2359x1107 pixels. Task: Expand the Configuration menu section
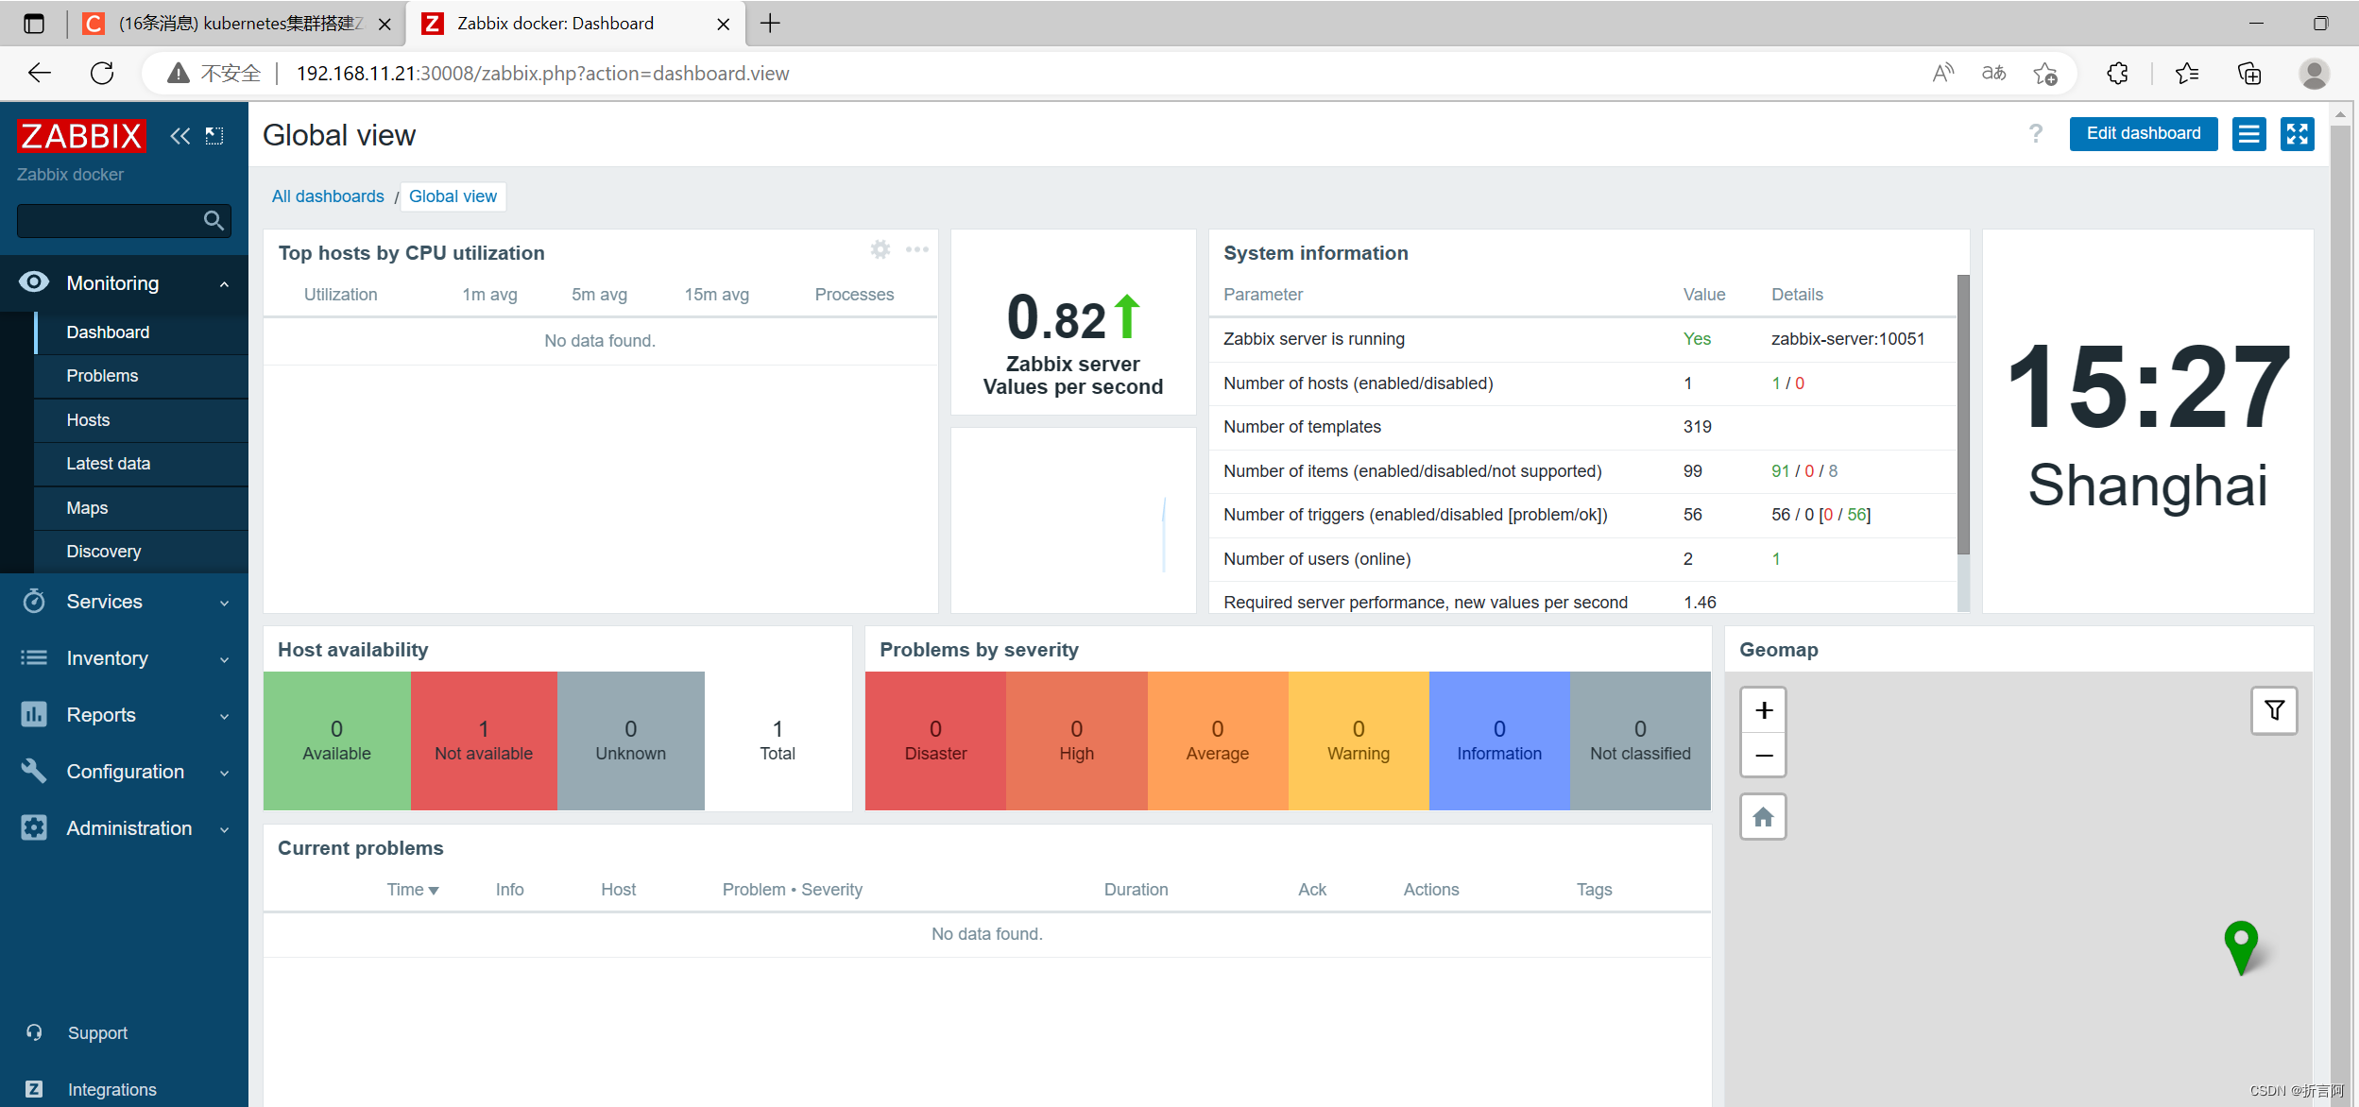224,773
